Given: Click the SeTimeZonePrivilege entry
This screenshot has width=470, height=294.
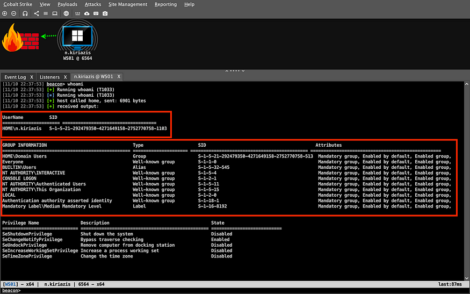Looking at the screenshot, I should point(27,256).
